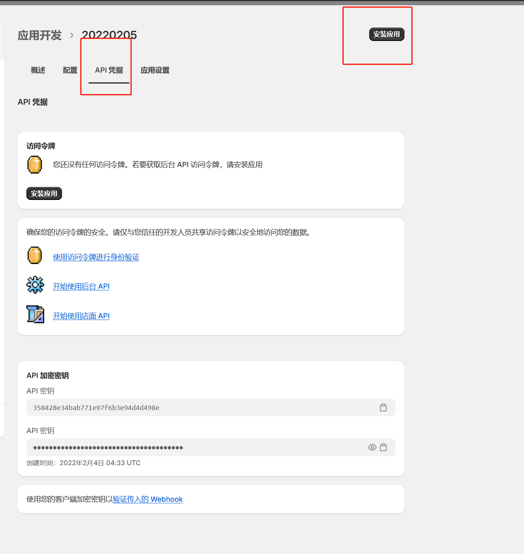Click the API 加密密钥 heading
524x554 pixels.
(48, 376)
